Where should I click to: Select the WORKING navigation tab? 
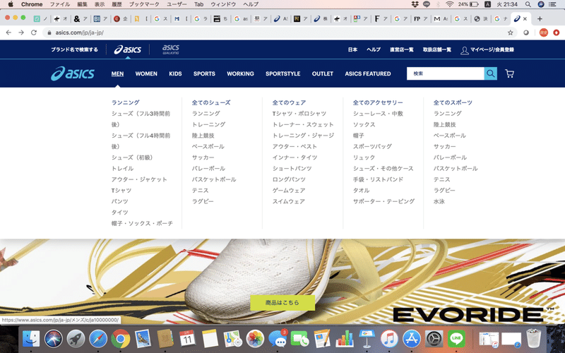[240, 73]
